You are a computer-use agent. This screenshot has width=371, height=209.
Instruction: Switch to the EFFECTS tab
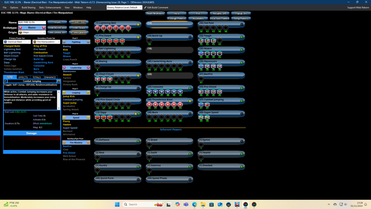tap(23, 77)
